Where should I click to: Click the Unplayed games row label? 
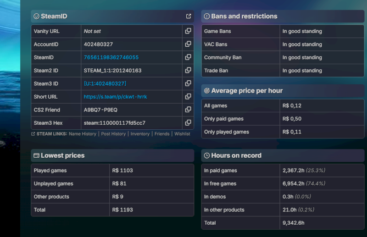[53, 184]
